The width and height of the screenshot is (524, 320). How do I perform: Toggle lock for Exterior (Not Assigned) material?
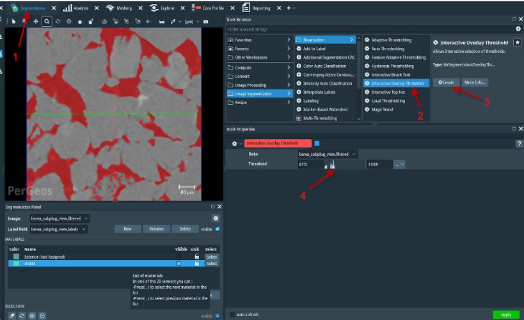coord(197,257)
